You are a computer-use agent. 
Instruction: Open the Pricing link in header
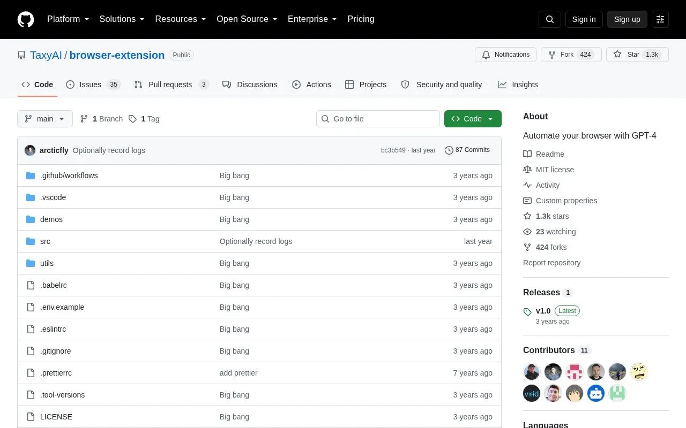[361, 19]
